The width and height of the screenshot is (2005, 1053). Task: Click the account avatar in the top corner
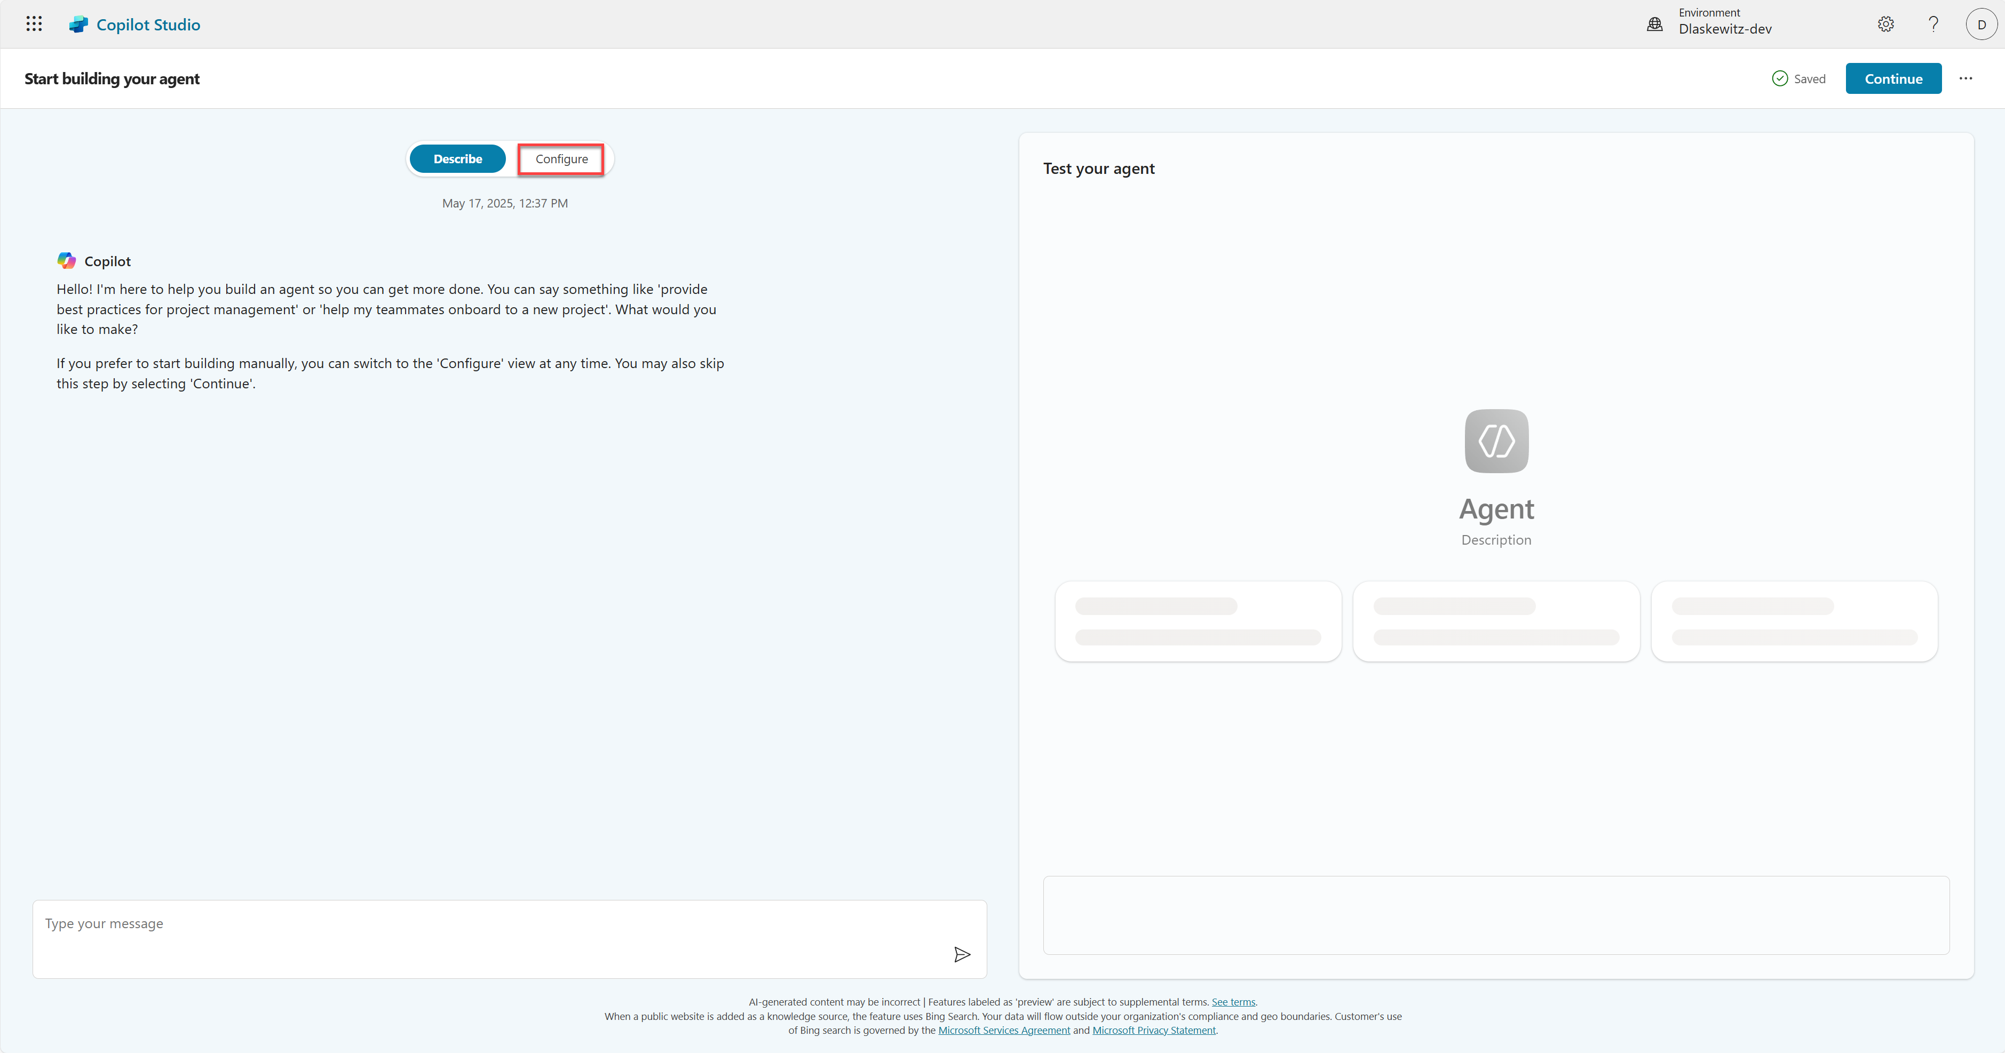(1981, 23)
